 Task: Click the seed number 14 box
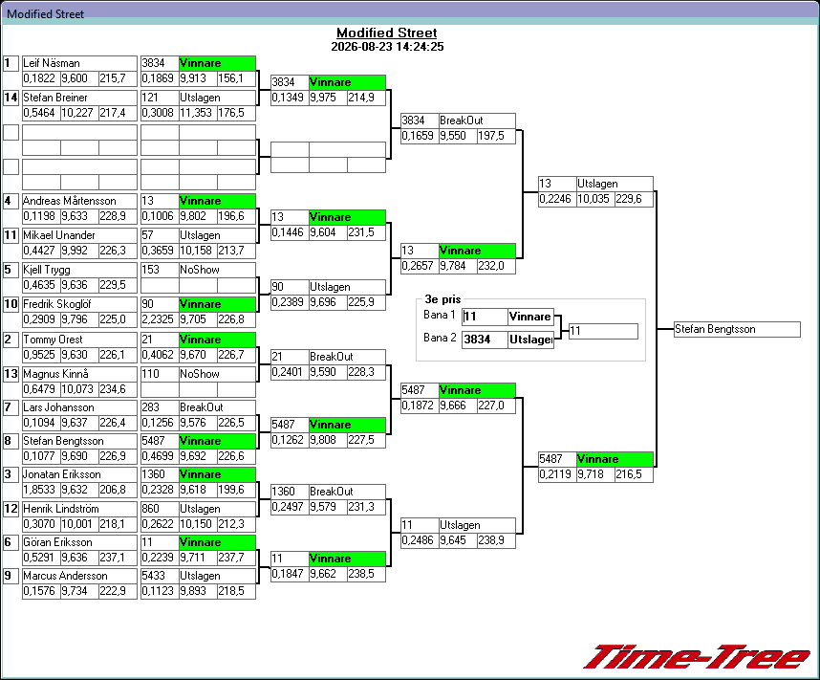click(11, 98)
